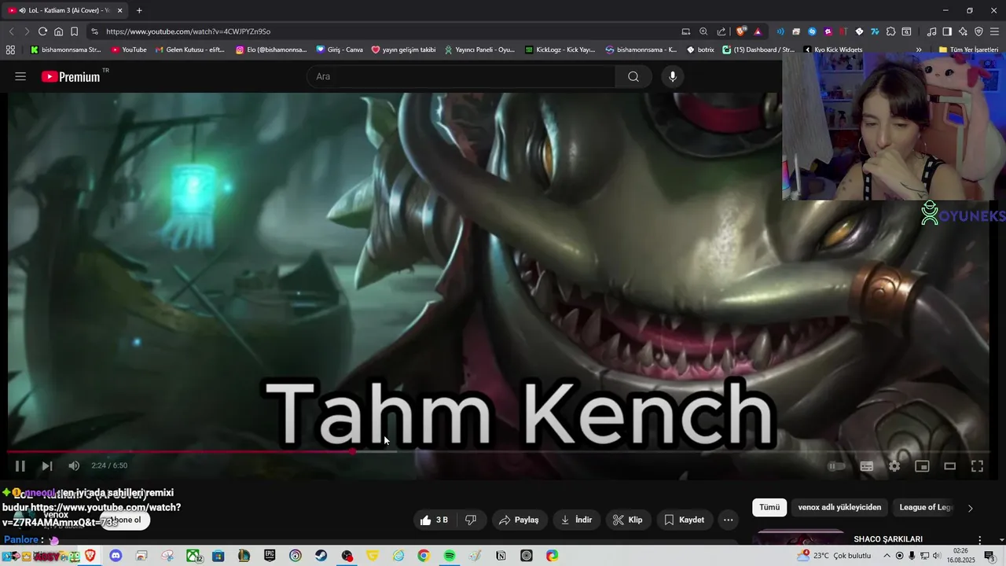Dislike the video
This screenshot has height=566, width=1006.
pyautogui.click(x=471, y=520)
